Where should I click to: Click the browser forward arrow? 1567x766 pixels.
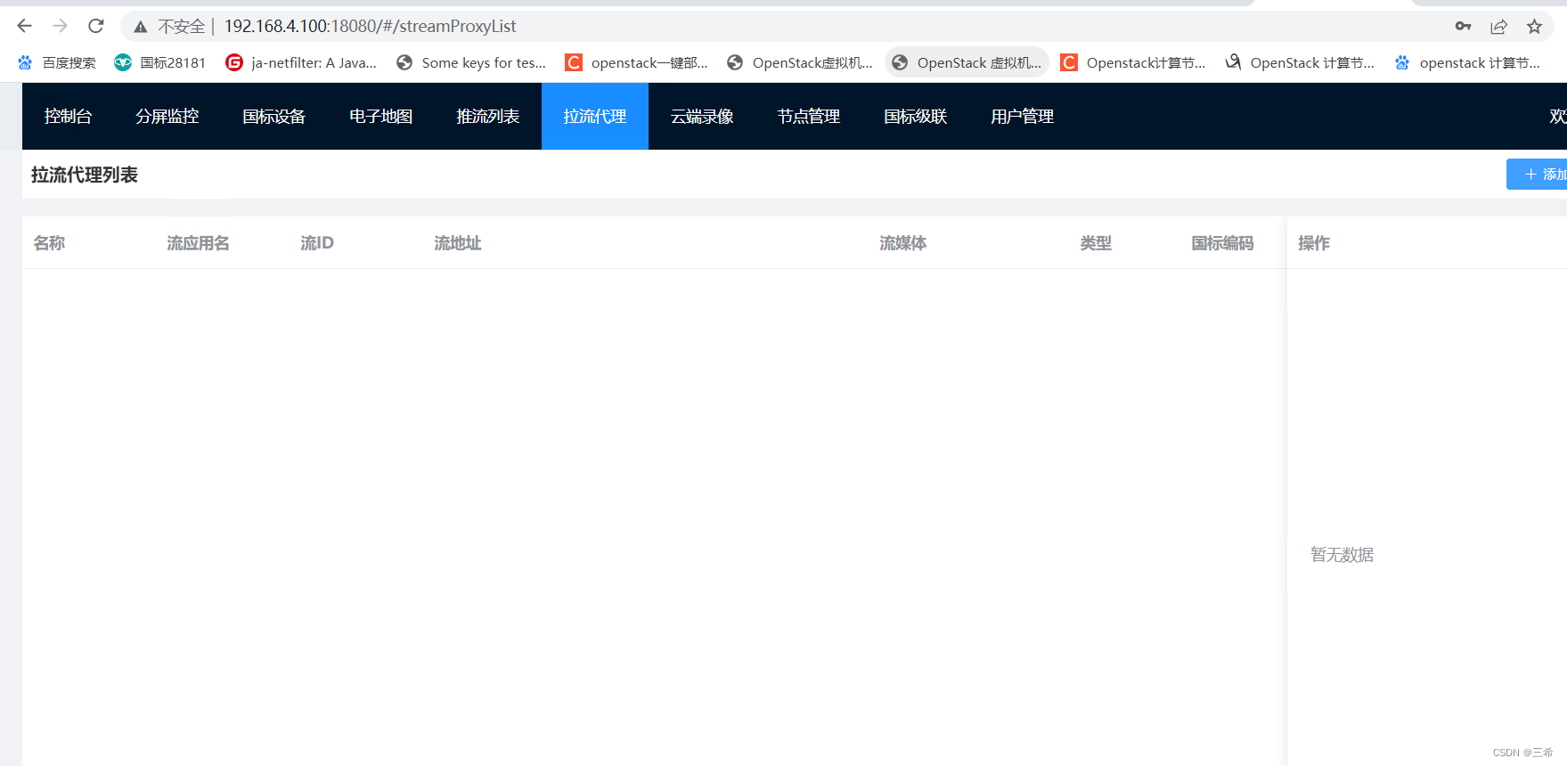point(60,26)
